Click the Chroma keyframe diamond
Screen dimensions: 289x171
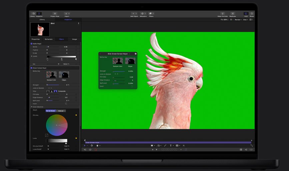[x=76, y=115]
